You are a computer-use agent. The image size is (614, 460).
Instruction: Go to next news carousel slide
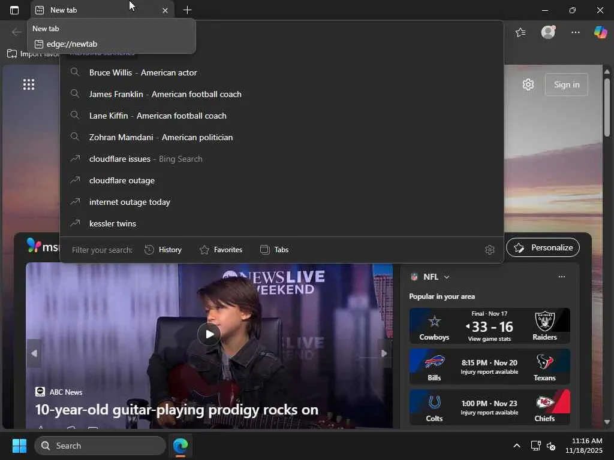(384, 353)
